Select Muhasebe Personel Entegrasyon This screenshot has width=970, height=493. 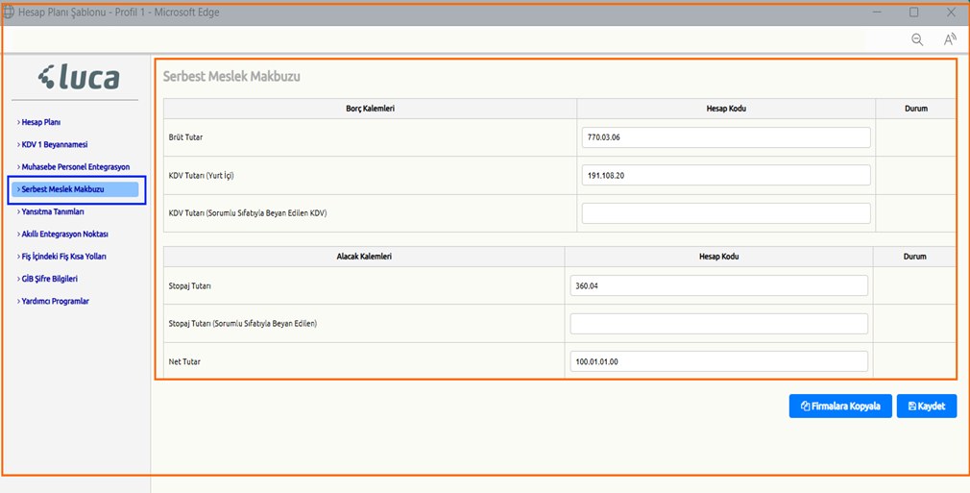74,167
